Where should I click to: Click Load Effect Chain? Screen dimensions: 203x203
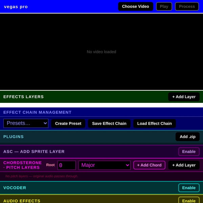click(x=155, y=123)
